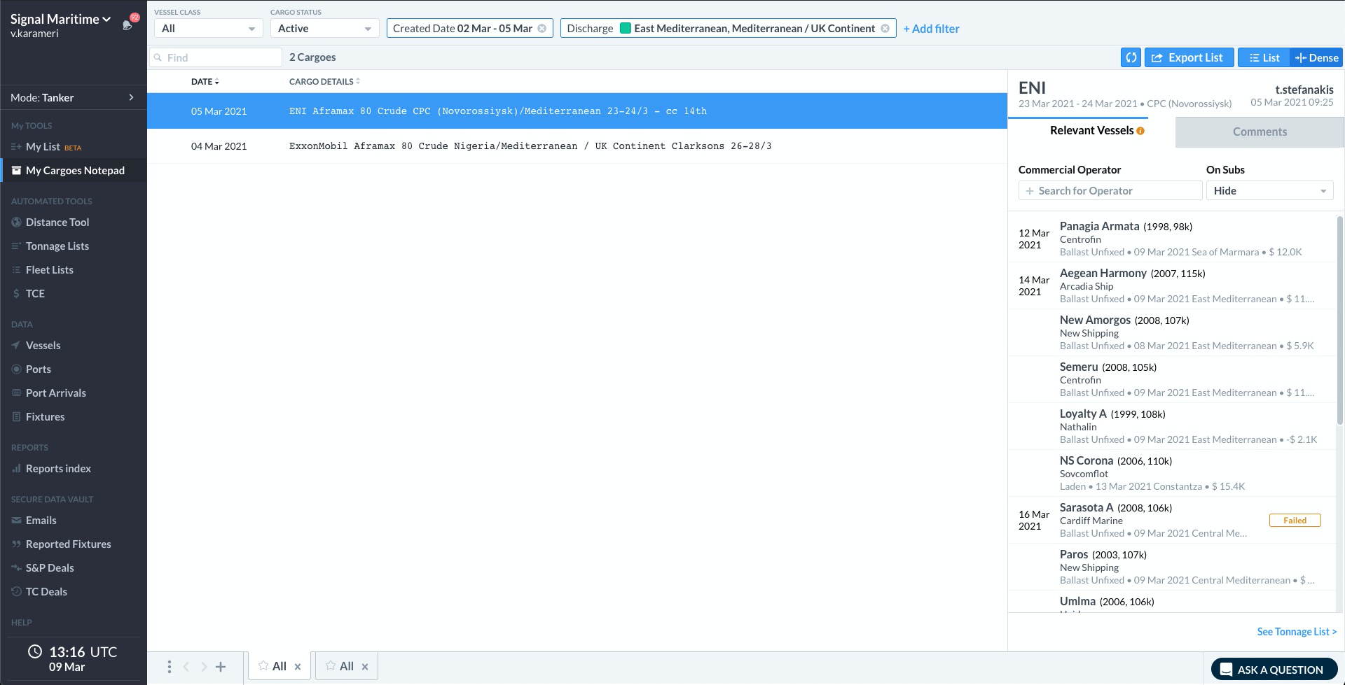The width and height of the screenshot is (1345, 685).
Task: Open New Amorgos vessel entry
Action: (x=1171, y=332)
